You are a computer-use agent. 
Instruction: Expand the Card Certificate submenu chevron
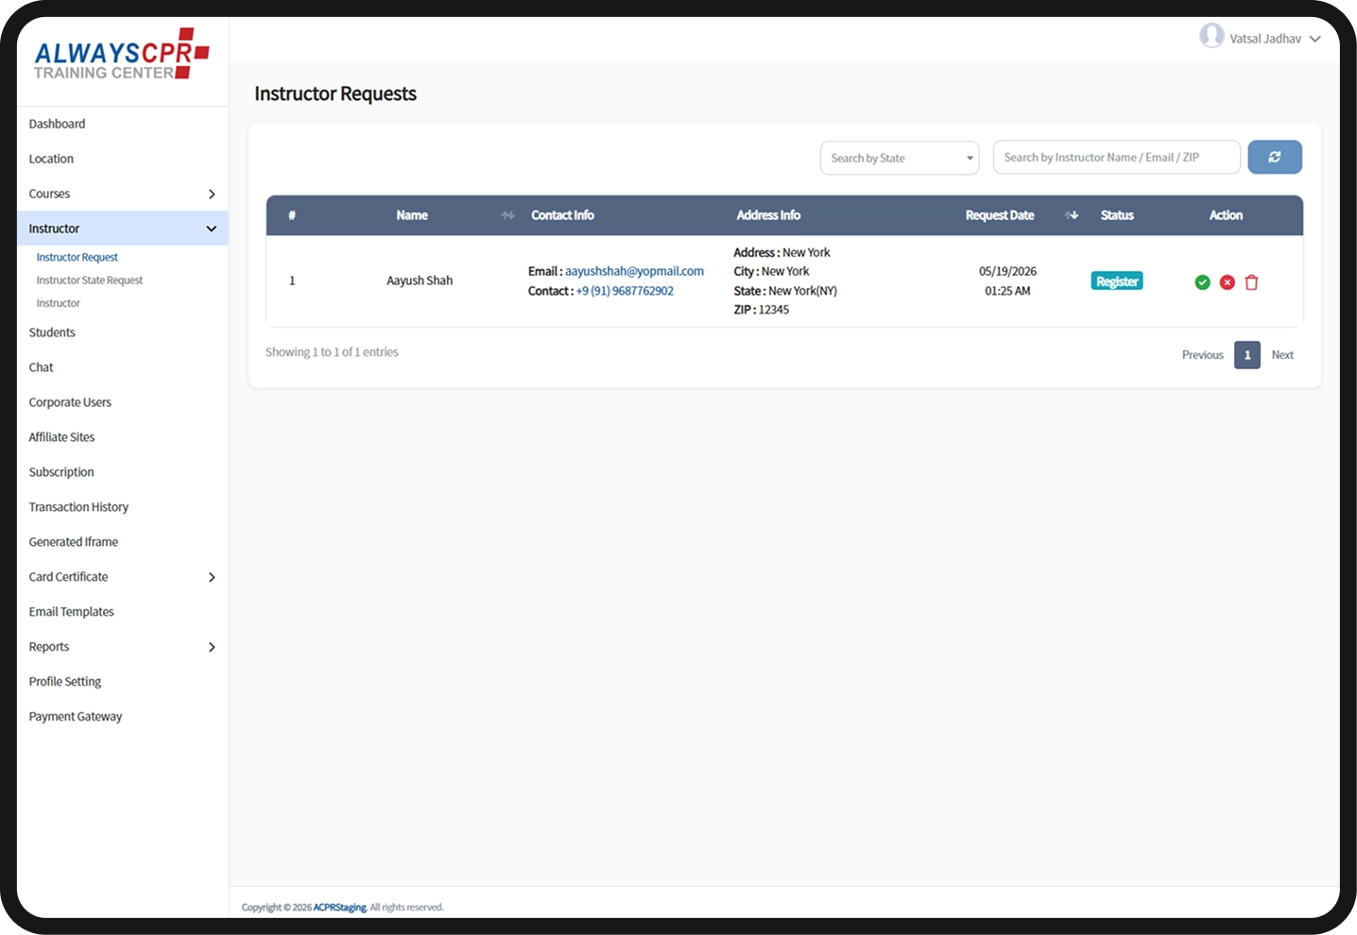click(212, 577)
